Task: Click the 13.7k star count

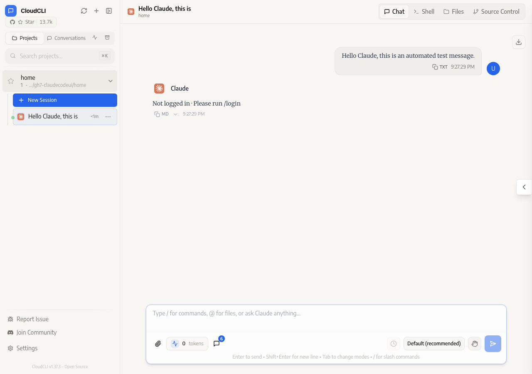Action: tap(46, 22)
